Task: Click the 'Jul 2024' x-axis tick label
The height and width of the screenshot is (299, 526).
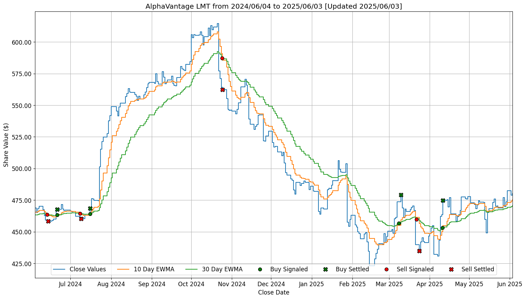Action: tap(70, 284)
